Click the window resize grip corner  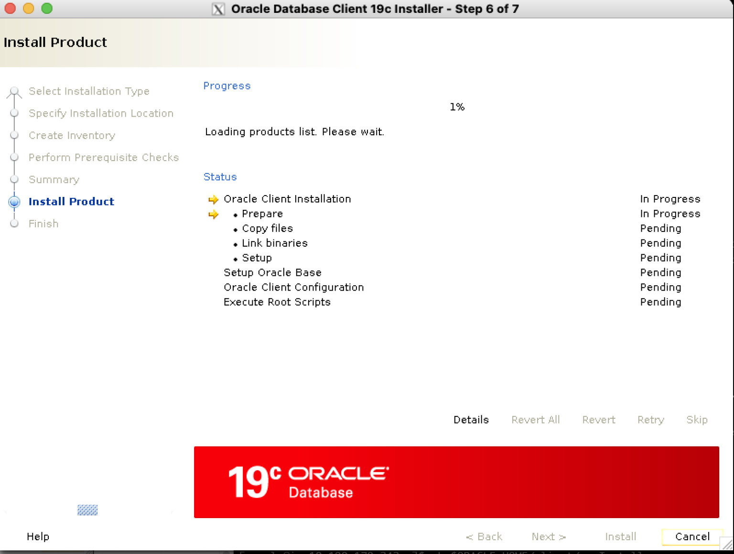coord(727,544)
